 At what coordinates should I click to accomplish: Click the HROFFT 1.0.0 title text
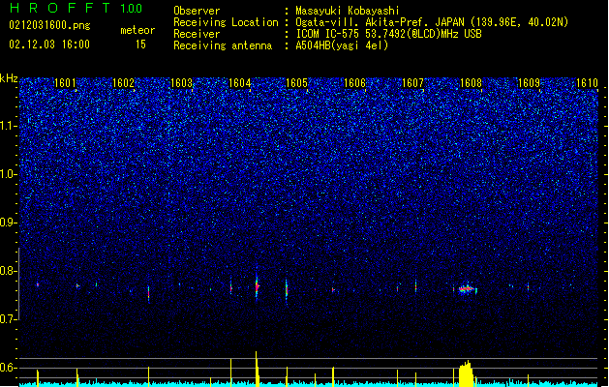pyautogui.click(x=76, y=8)
